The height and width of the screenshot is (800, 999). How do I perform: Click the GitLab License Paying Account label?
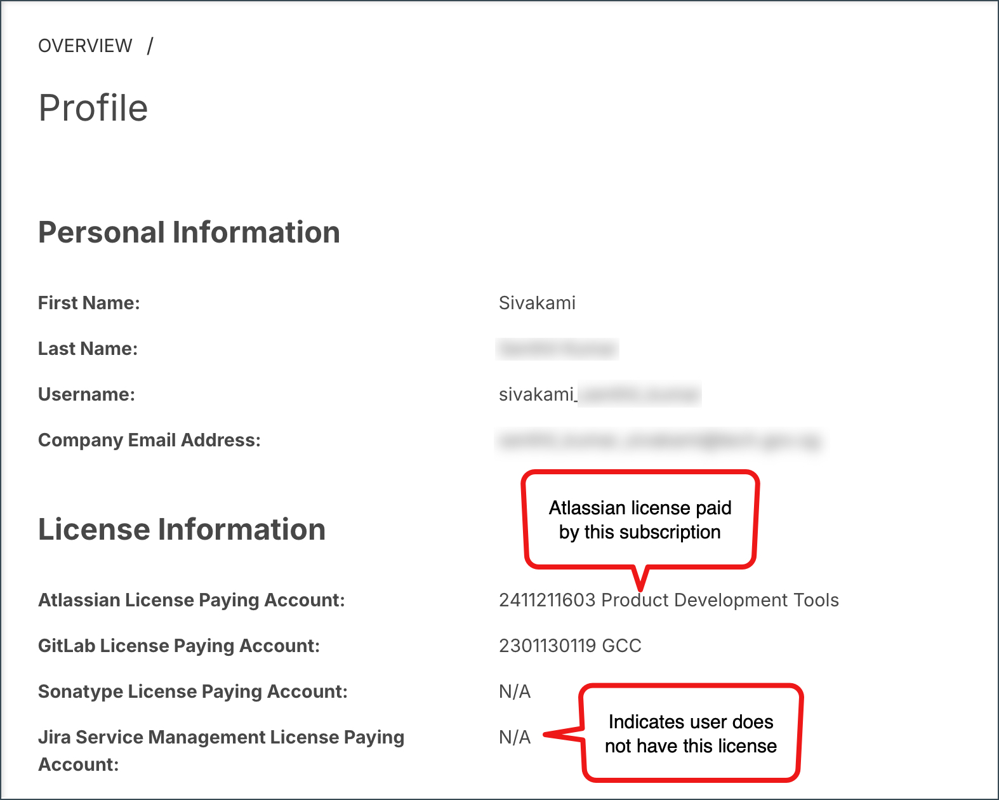179,646
